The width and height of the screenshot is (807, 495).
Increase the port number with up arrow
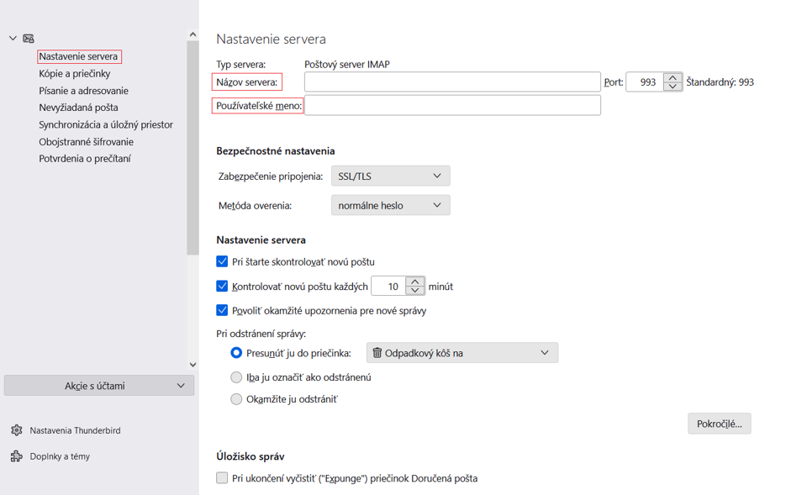[x=672, y=77]
